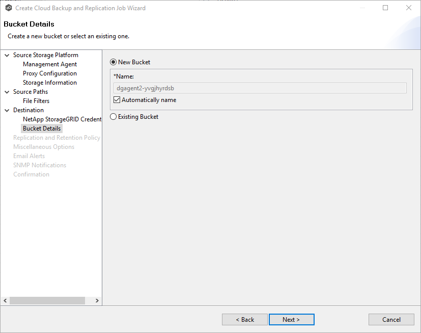Uncheck the Automatically name checkbox
The image size is (421, 333).
click(x=117, y=99)
